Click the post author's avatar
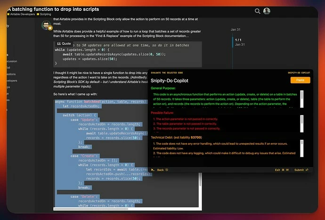This screenshot has height=220, width=325. [46, 25]
